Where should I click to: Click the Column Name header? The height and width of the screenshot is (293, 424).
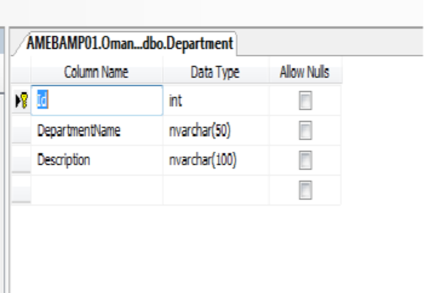coord(97,72)
